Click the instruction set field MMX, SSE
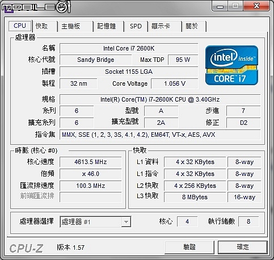The image size is (274, 260). click(160, 135)
